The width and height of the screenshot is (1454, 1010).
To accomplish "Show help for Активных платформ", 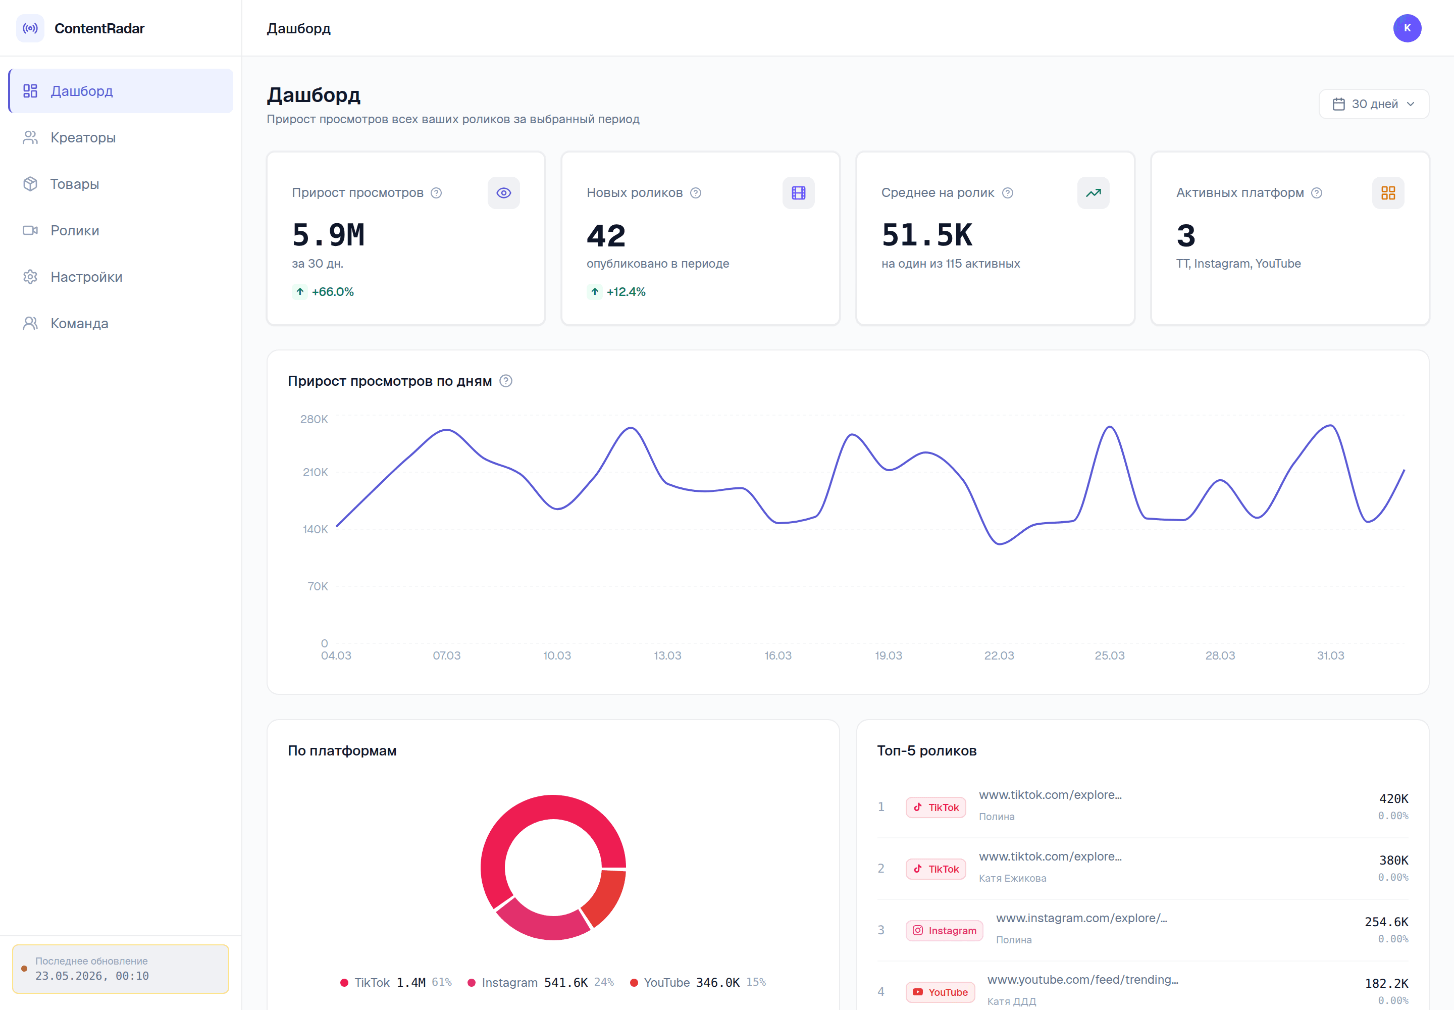I will click(x=1317, y=193).
